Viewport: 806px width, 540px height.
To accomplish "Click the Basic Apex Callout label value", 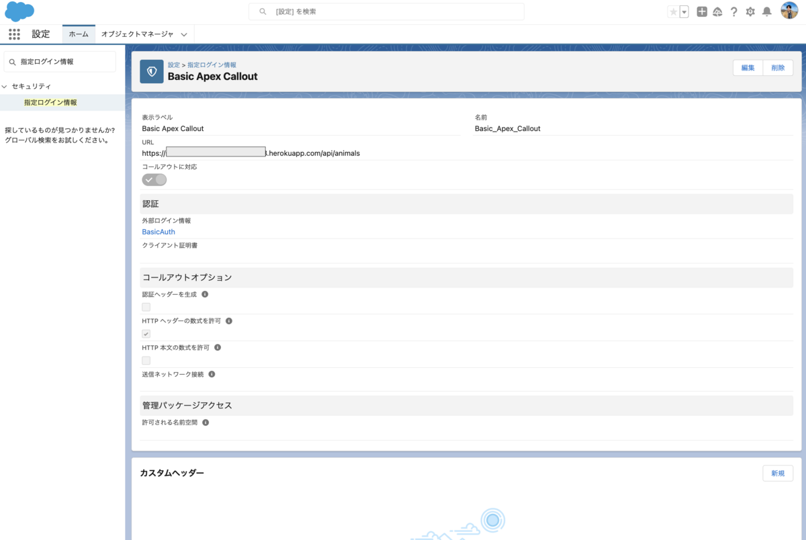I will (x=173, y=128).
